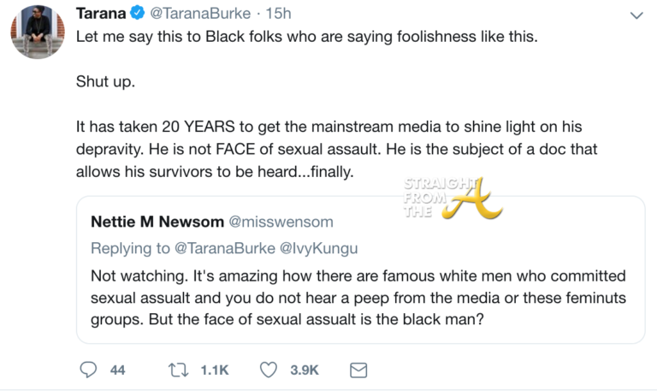Click the envelope direct message icon

click(359, 370)
